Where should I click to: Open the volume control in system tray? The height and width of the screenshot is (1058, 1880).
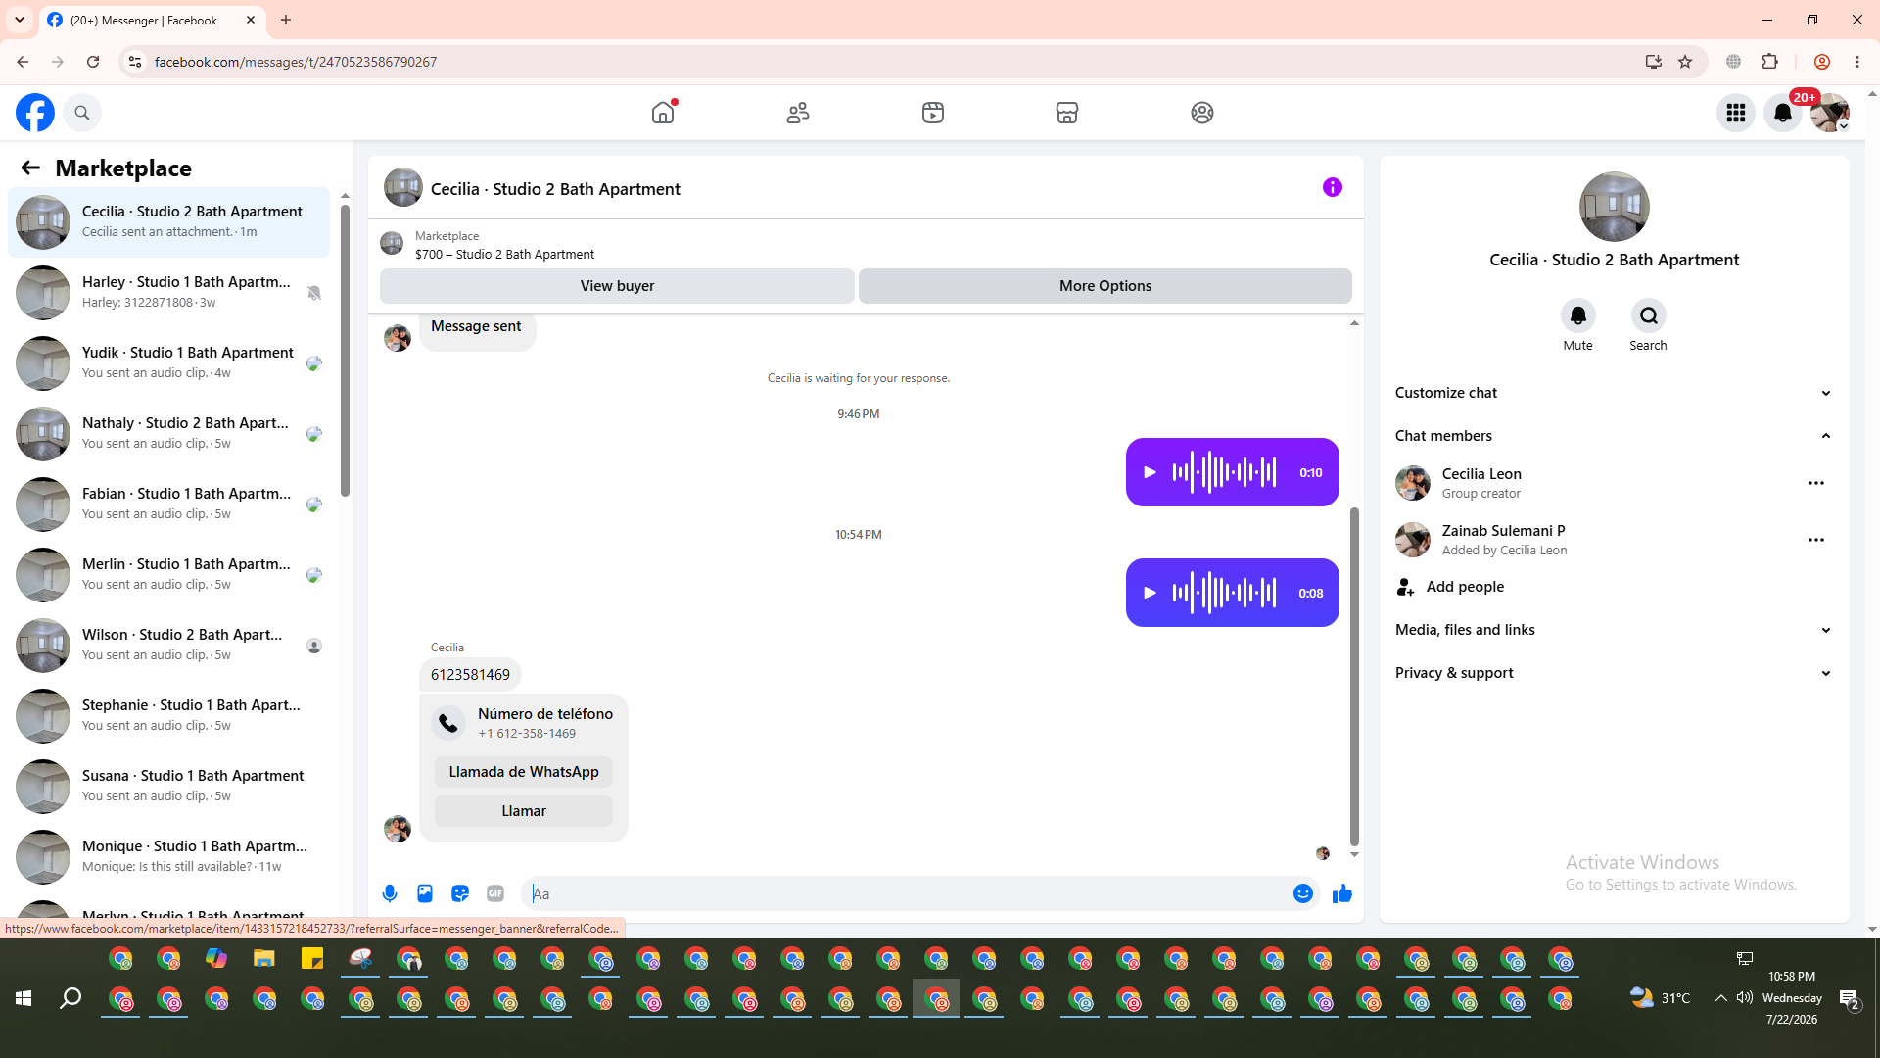1745,998
